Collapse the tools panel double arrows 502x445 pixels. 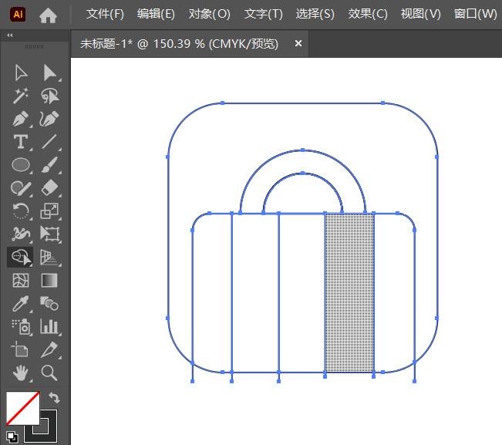(9, 35)
